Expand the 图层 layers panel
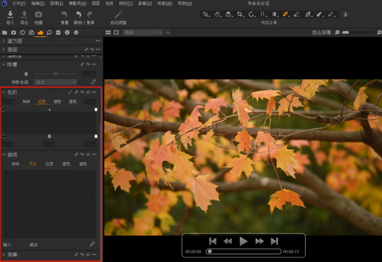 click(x=4, y=49)
